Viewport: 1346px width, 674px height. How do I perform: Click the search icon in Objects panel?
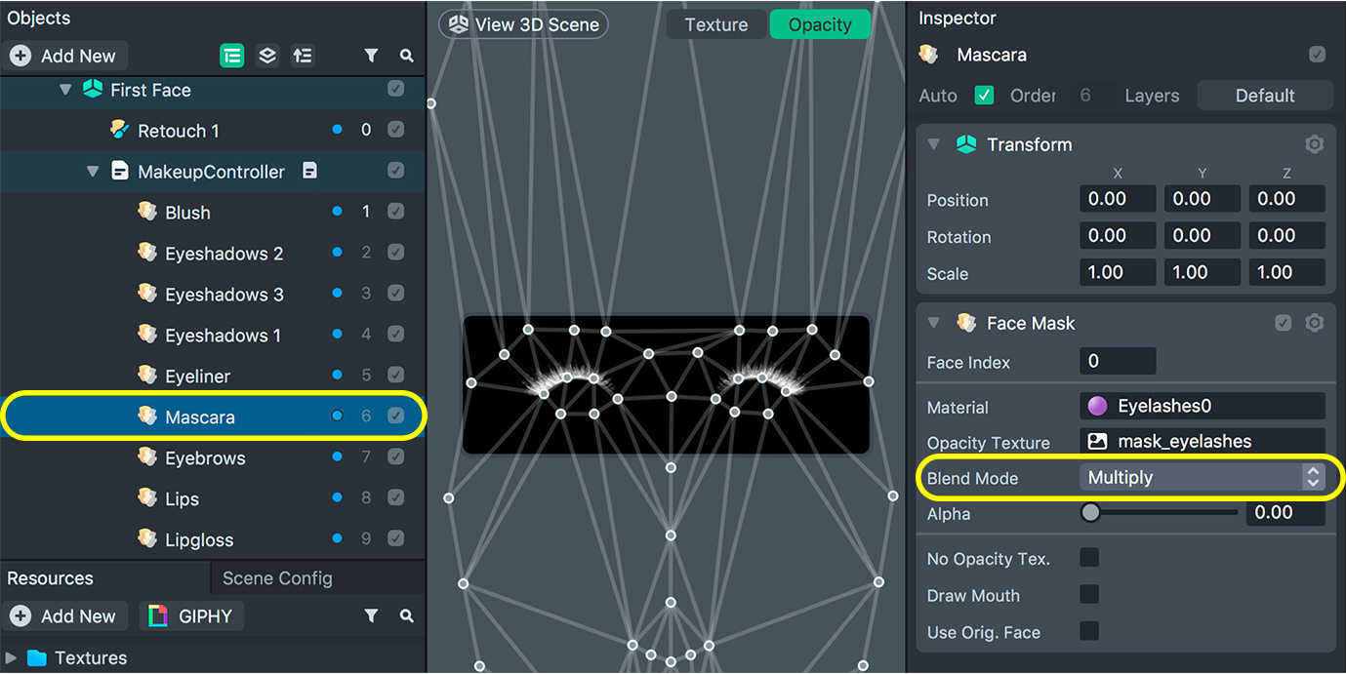(x=407, y=56)
